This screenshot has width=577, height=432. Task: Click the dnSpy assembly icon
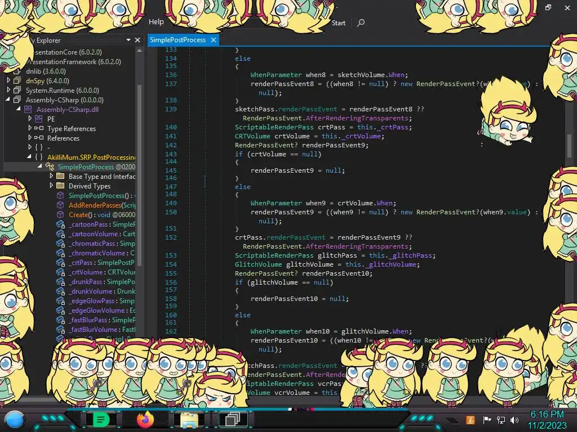[17, 80]
